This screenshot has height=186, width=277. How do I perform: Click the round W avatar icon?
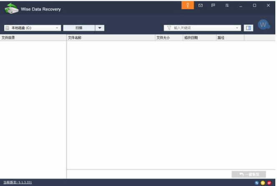pos(264,25)
